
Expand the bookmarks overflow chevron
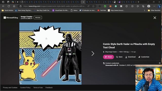click(145, 10)
